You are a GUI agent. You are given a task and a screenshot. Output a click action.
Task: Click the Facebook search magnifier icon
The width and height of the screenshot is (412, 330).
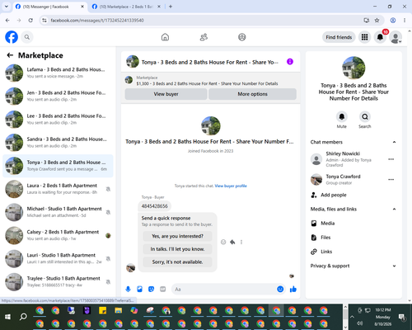click(27, 37)
